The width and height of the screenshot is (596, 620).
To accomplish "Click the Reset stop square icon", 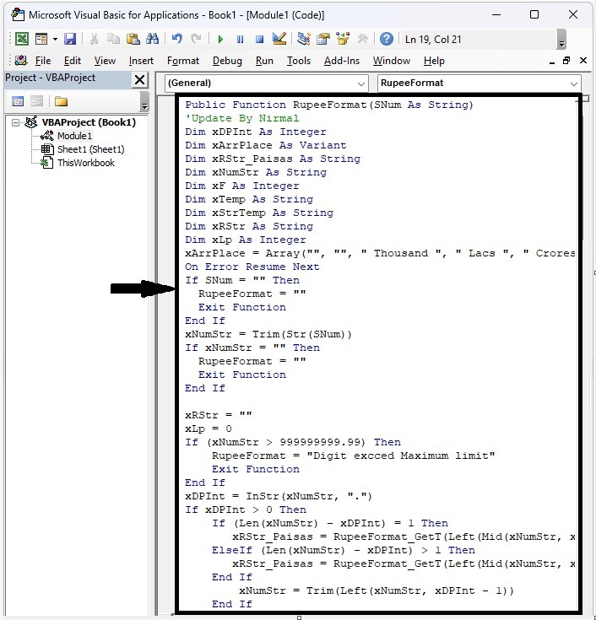I will [x=260, y=39].
